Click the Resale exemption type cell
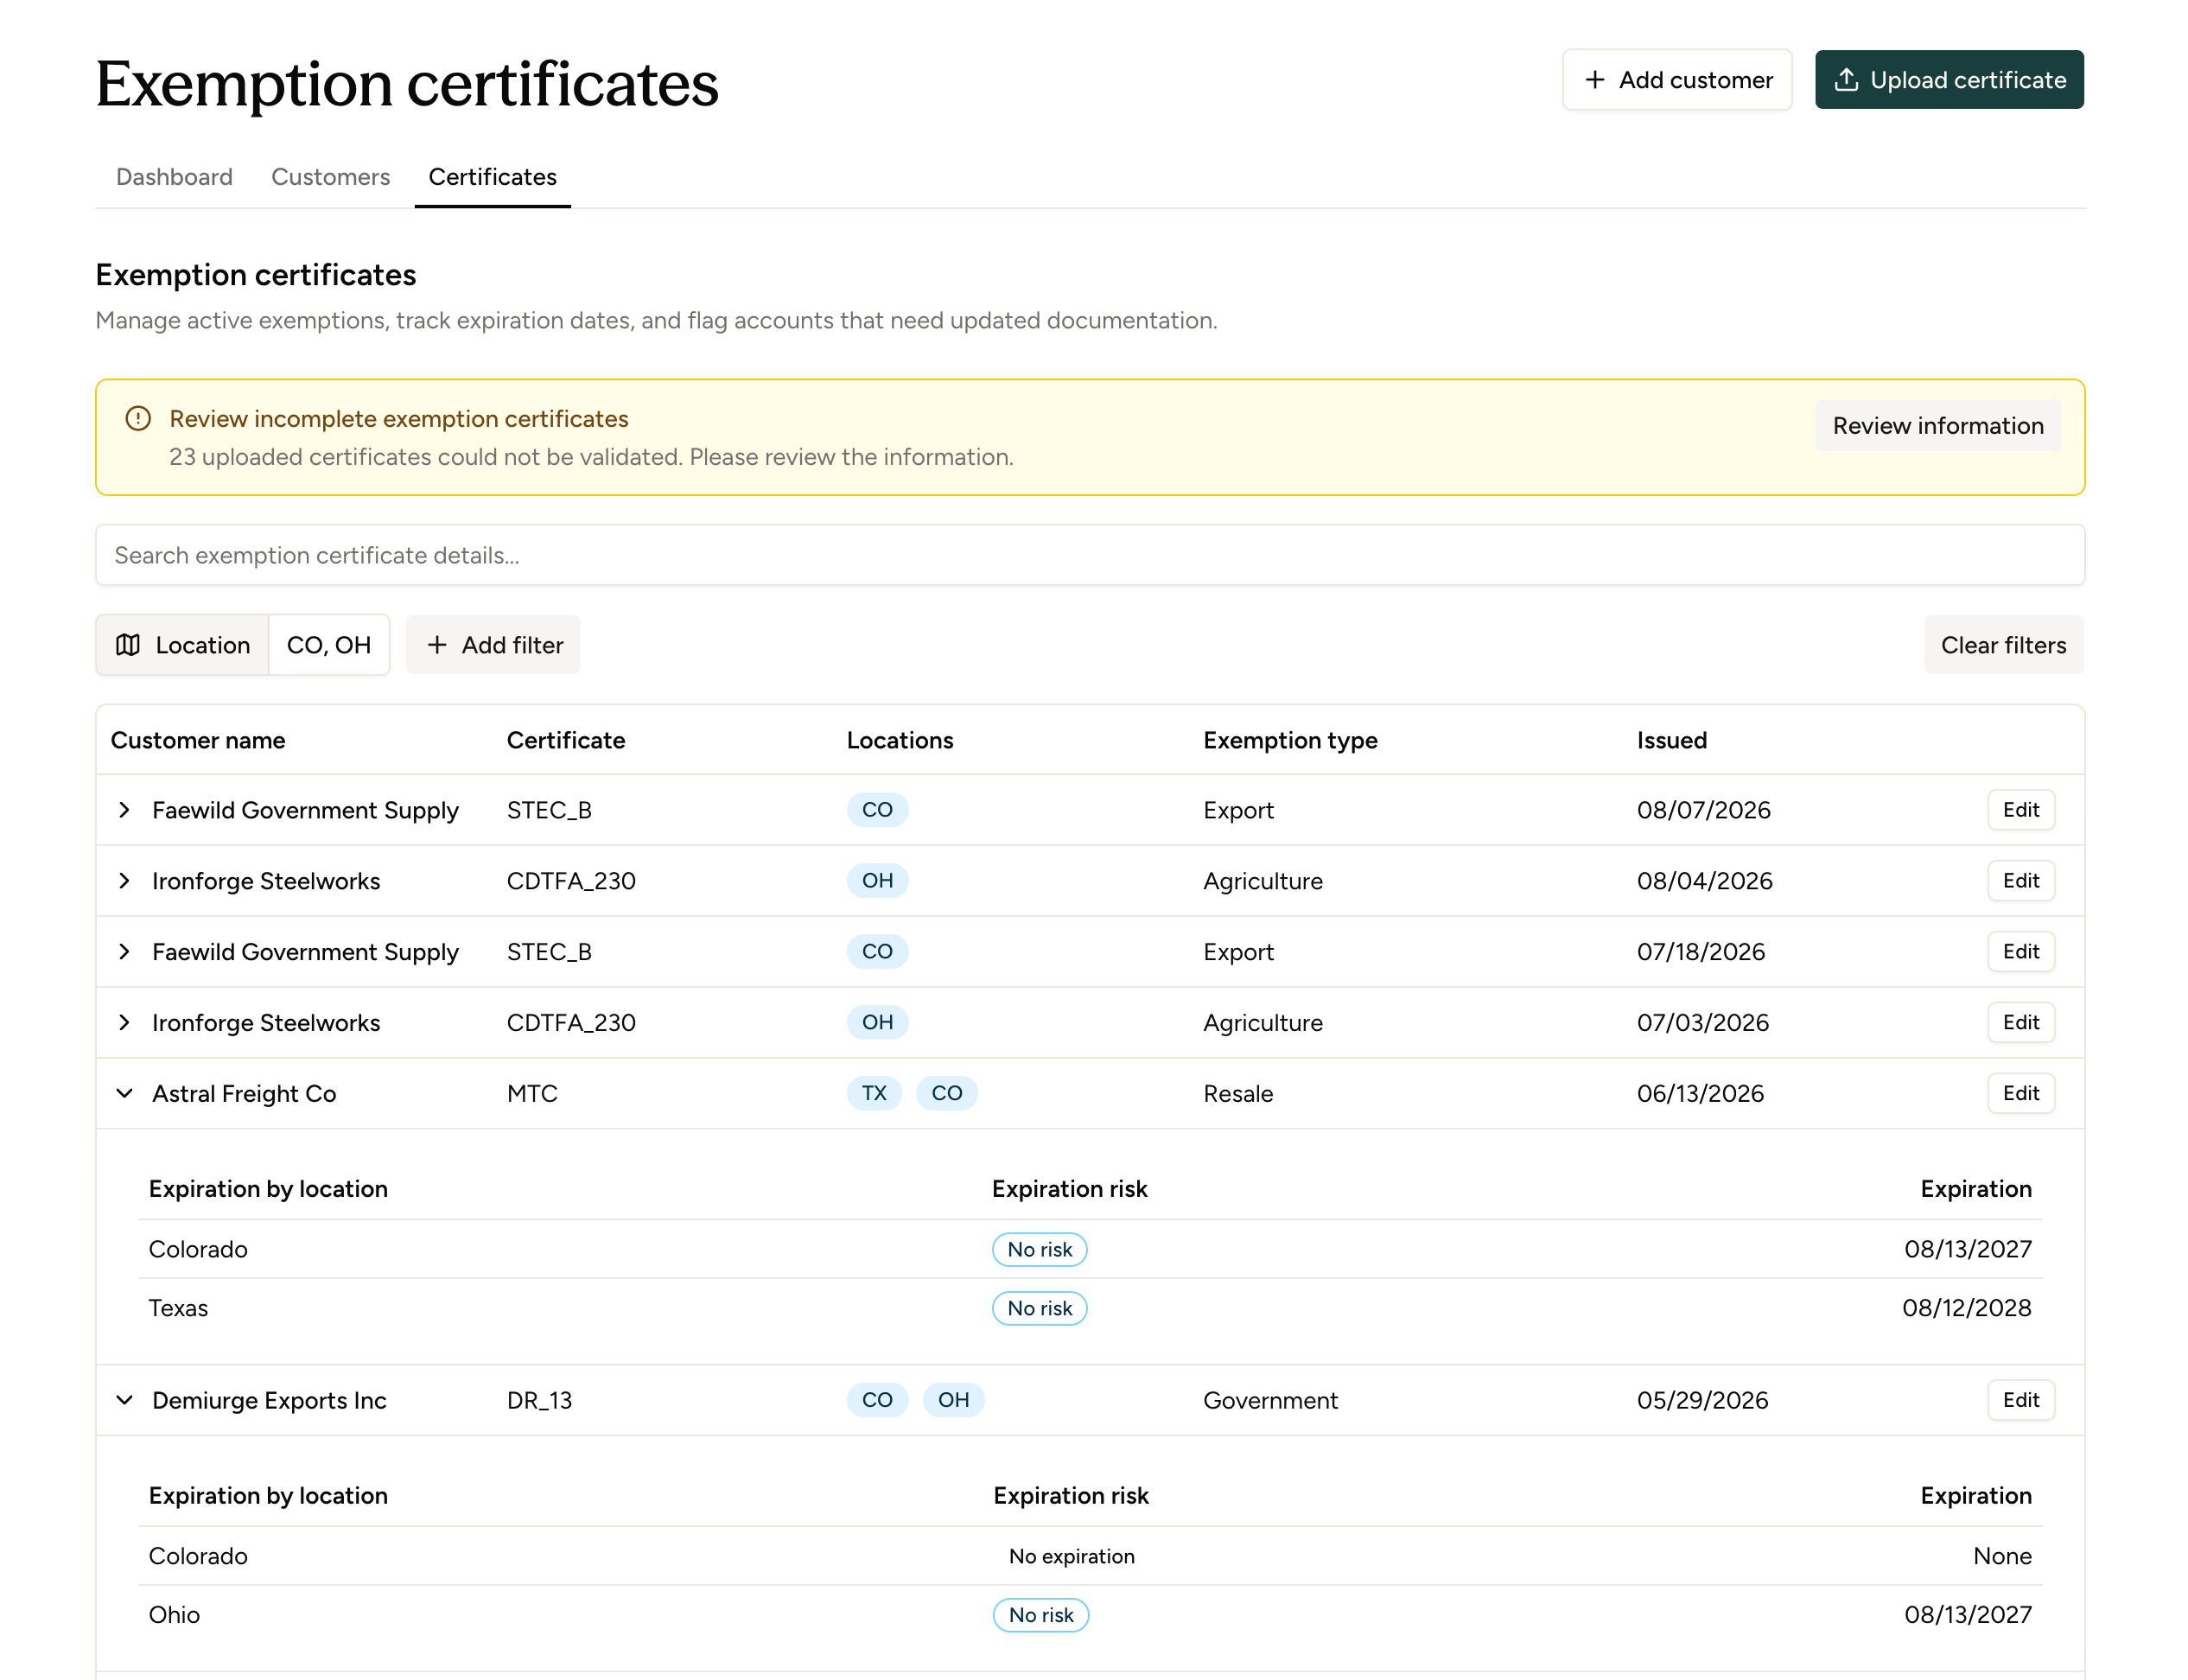This screenshot has width=2188, height=1680. coord(1238,1094)
